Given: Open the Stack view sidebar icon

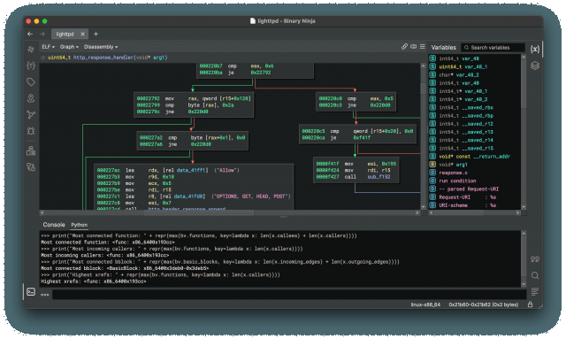Looking at the screenshot, I should click(x=31, y=167).
